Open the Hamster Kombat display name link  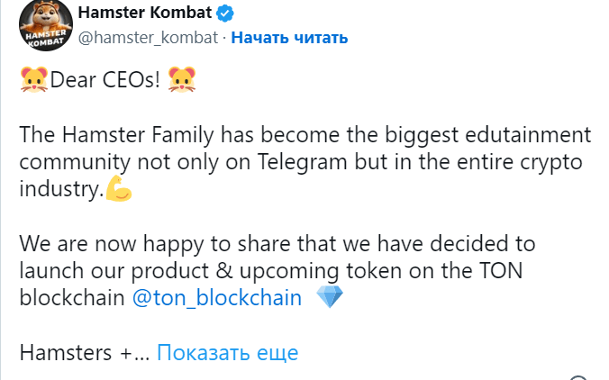click(145, 13)
